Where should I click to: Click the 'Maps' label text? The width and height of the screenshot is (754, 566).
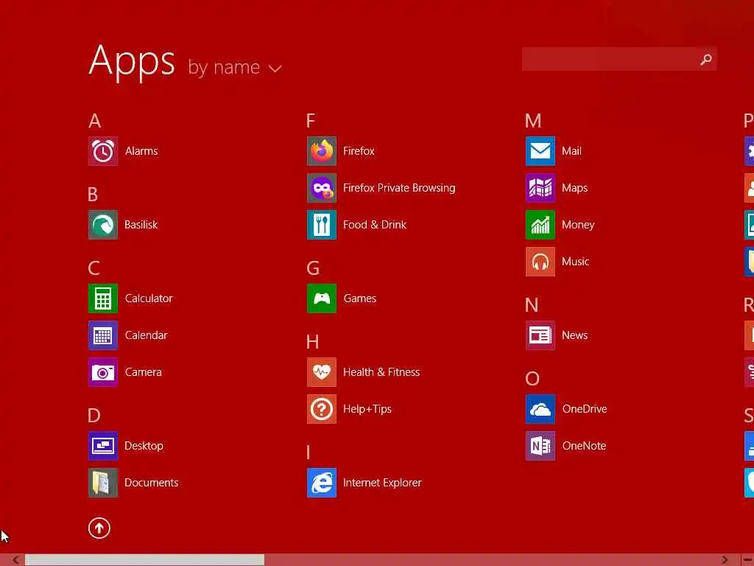[574, 188]
